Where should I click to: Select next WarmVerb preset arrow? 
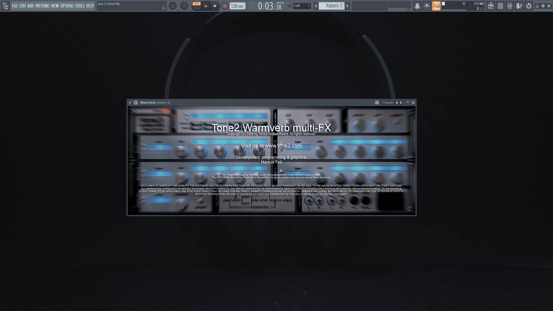tap(401, 103)
